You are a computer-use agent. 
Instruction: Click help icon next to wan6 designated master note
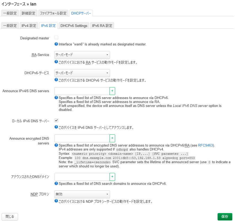tap(56, 44)
